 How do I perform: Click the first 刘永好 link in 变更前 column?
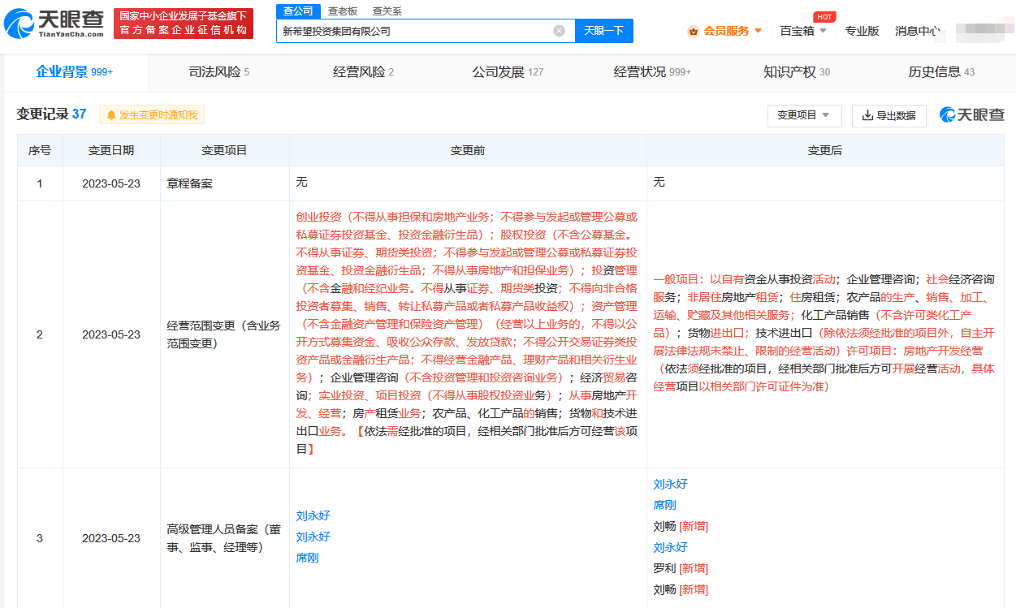(x=313, y=515)
